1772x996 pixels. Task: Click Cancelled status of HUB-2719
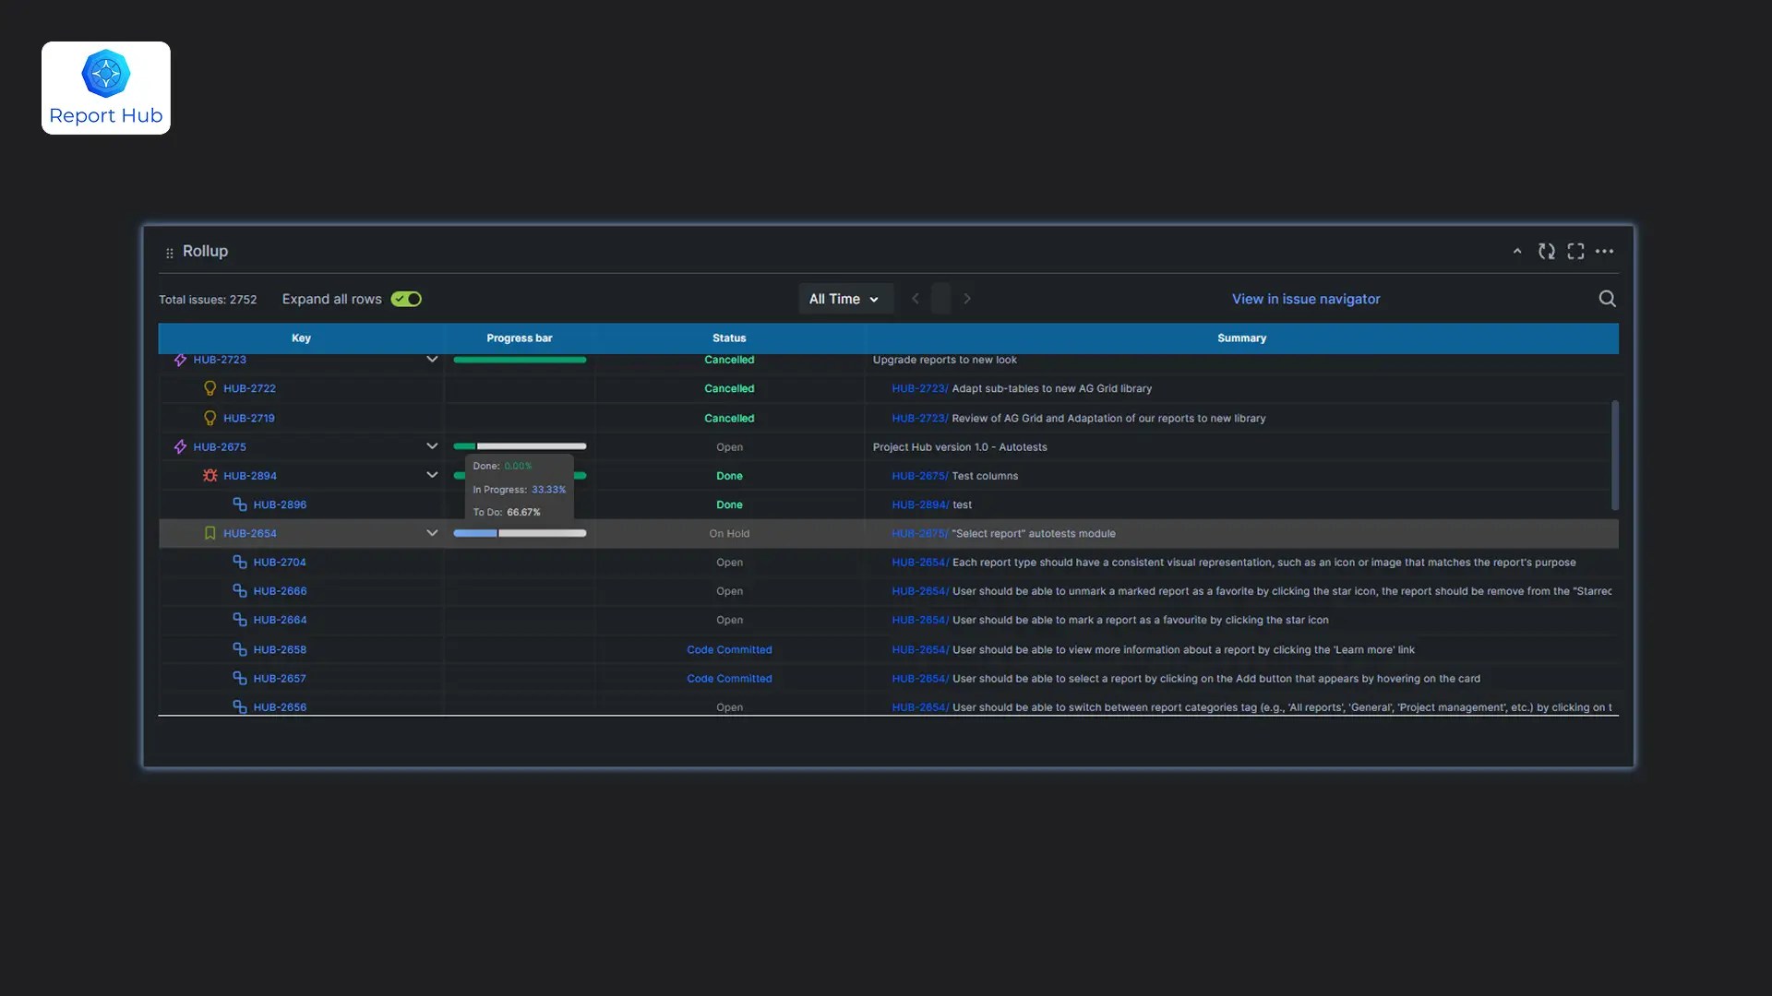click(729, 419)
